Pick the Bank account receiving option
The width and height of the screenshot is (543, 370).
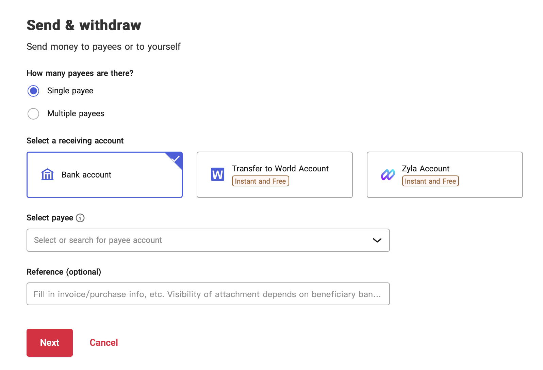[x=104, y=175]
